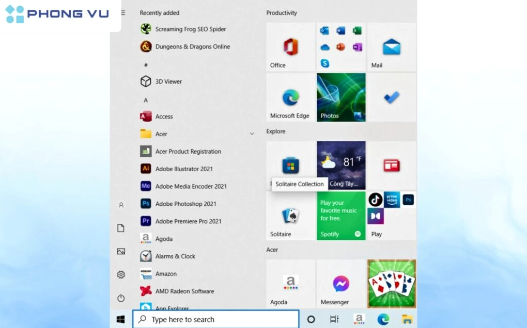
Task: Launch Adobe Media Encoder 2021
Action: [x=191, y=186]
